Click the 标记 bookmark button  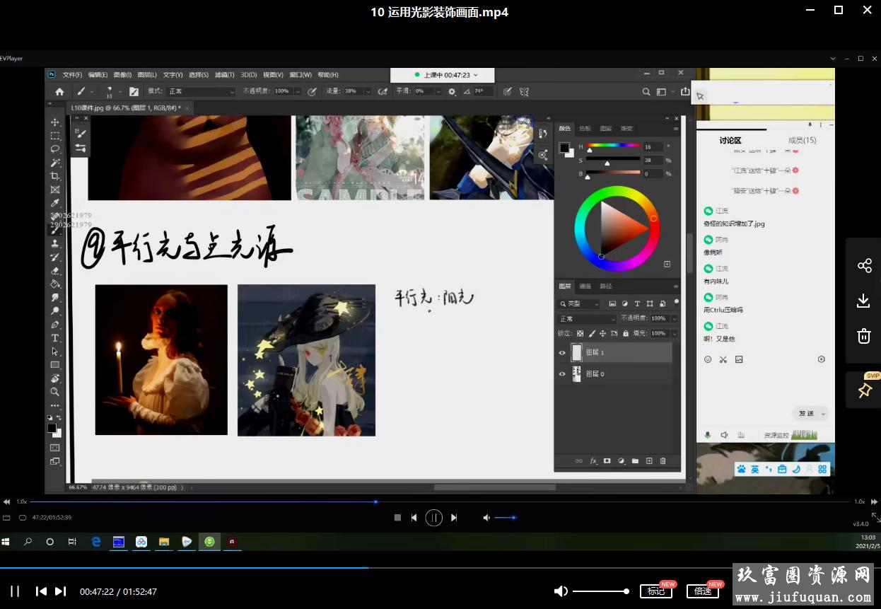(655, 591)
